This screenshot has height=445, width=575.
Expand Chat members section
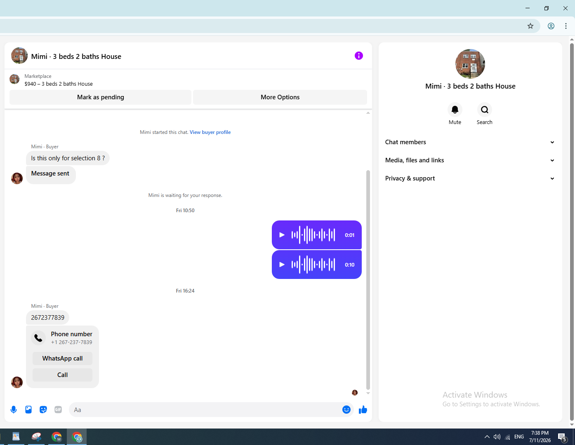(x=470, y=142)
